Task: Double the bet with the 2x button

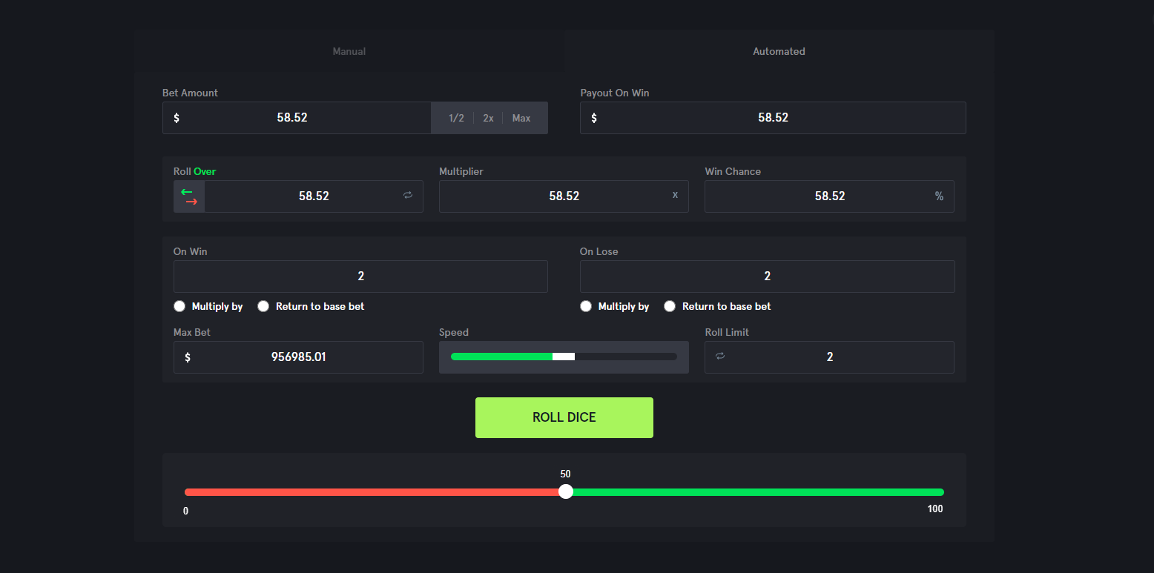Action: pos(488,118)
